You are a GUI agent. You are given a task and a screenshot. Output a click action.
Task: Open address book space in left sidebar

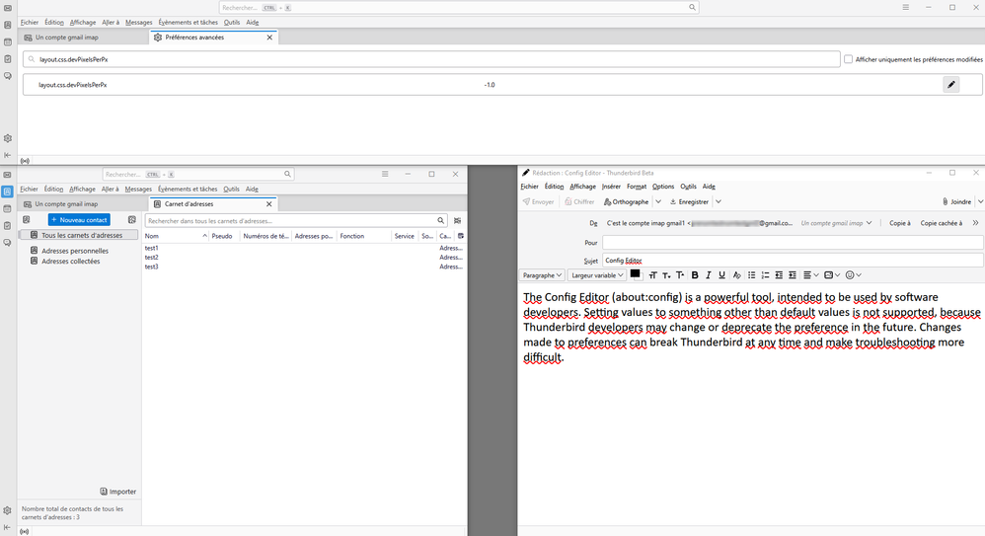7,191
